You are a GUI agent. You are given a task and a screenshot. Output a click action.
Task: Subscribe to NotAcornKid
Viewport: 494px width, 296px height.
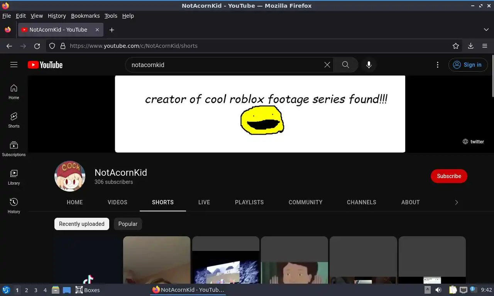click(449, 176)
